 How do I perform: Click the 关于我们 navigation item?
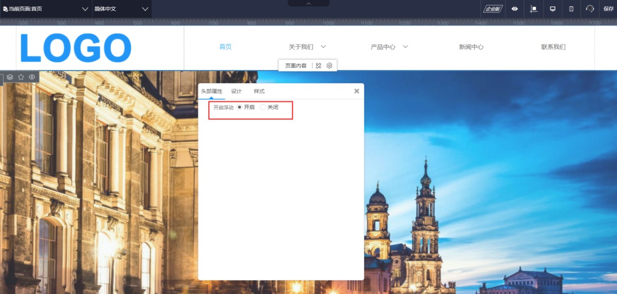coord(301,47)
